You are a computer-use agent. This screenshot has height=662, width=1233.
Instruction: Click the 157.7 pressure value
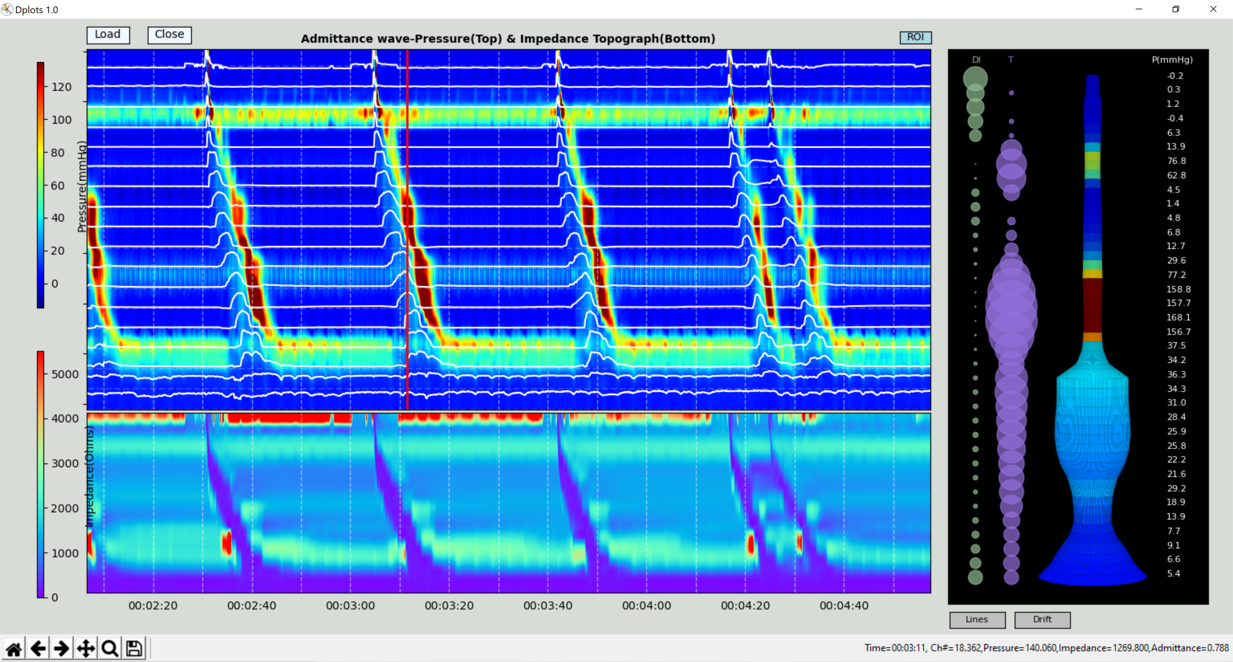point(1178,303)
